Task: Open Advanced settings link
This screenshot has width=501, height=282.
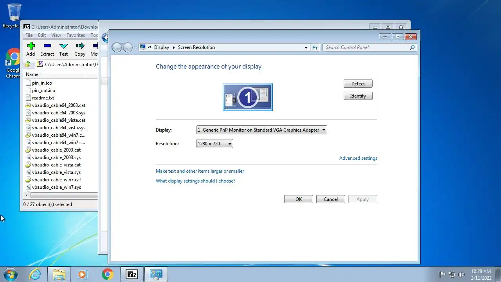Action: [358, 158]
